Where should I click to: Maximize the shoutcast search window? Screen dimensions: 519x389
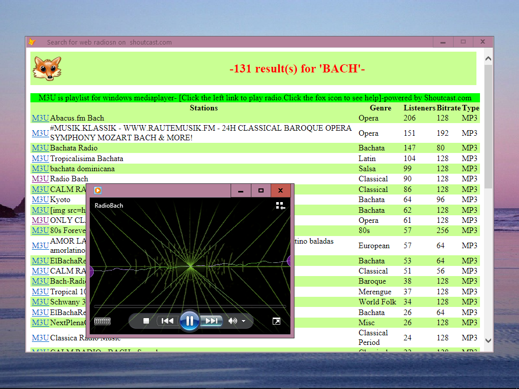pos(463,42)
